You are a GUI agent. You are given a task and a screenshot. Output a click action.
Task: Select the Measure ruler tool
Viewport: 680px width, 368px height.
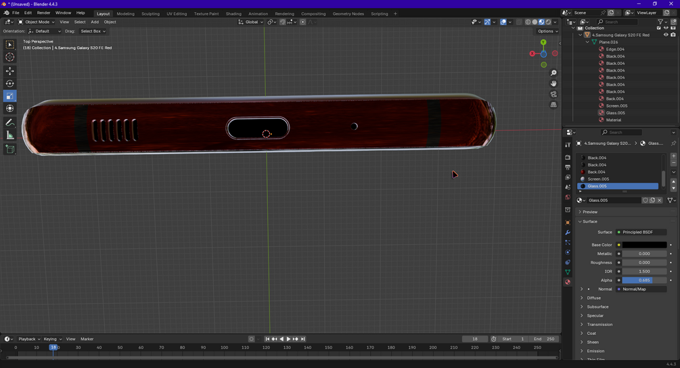pyautogui.click(x=9, y=136)
